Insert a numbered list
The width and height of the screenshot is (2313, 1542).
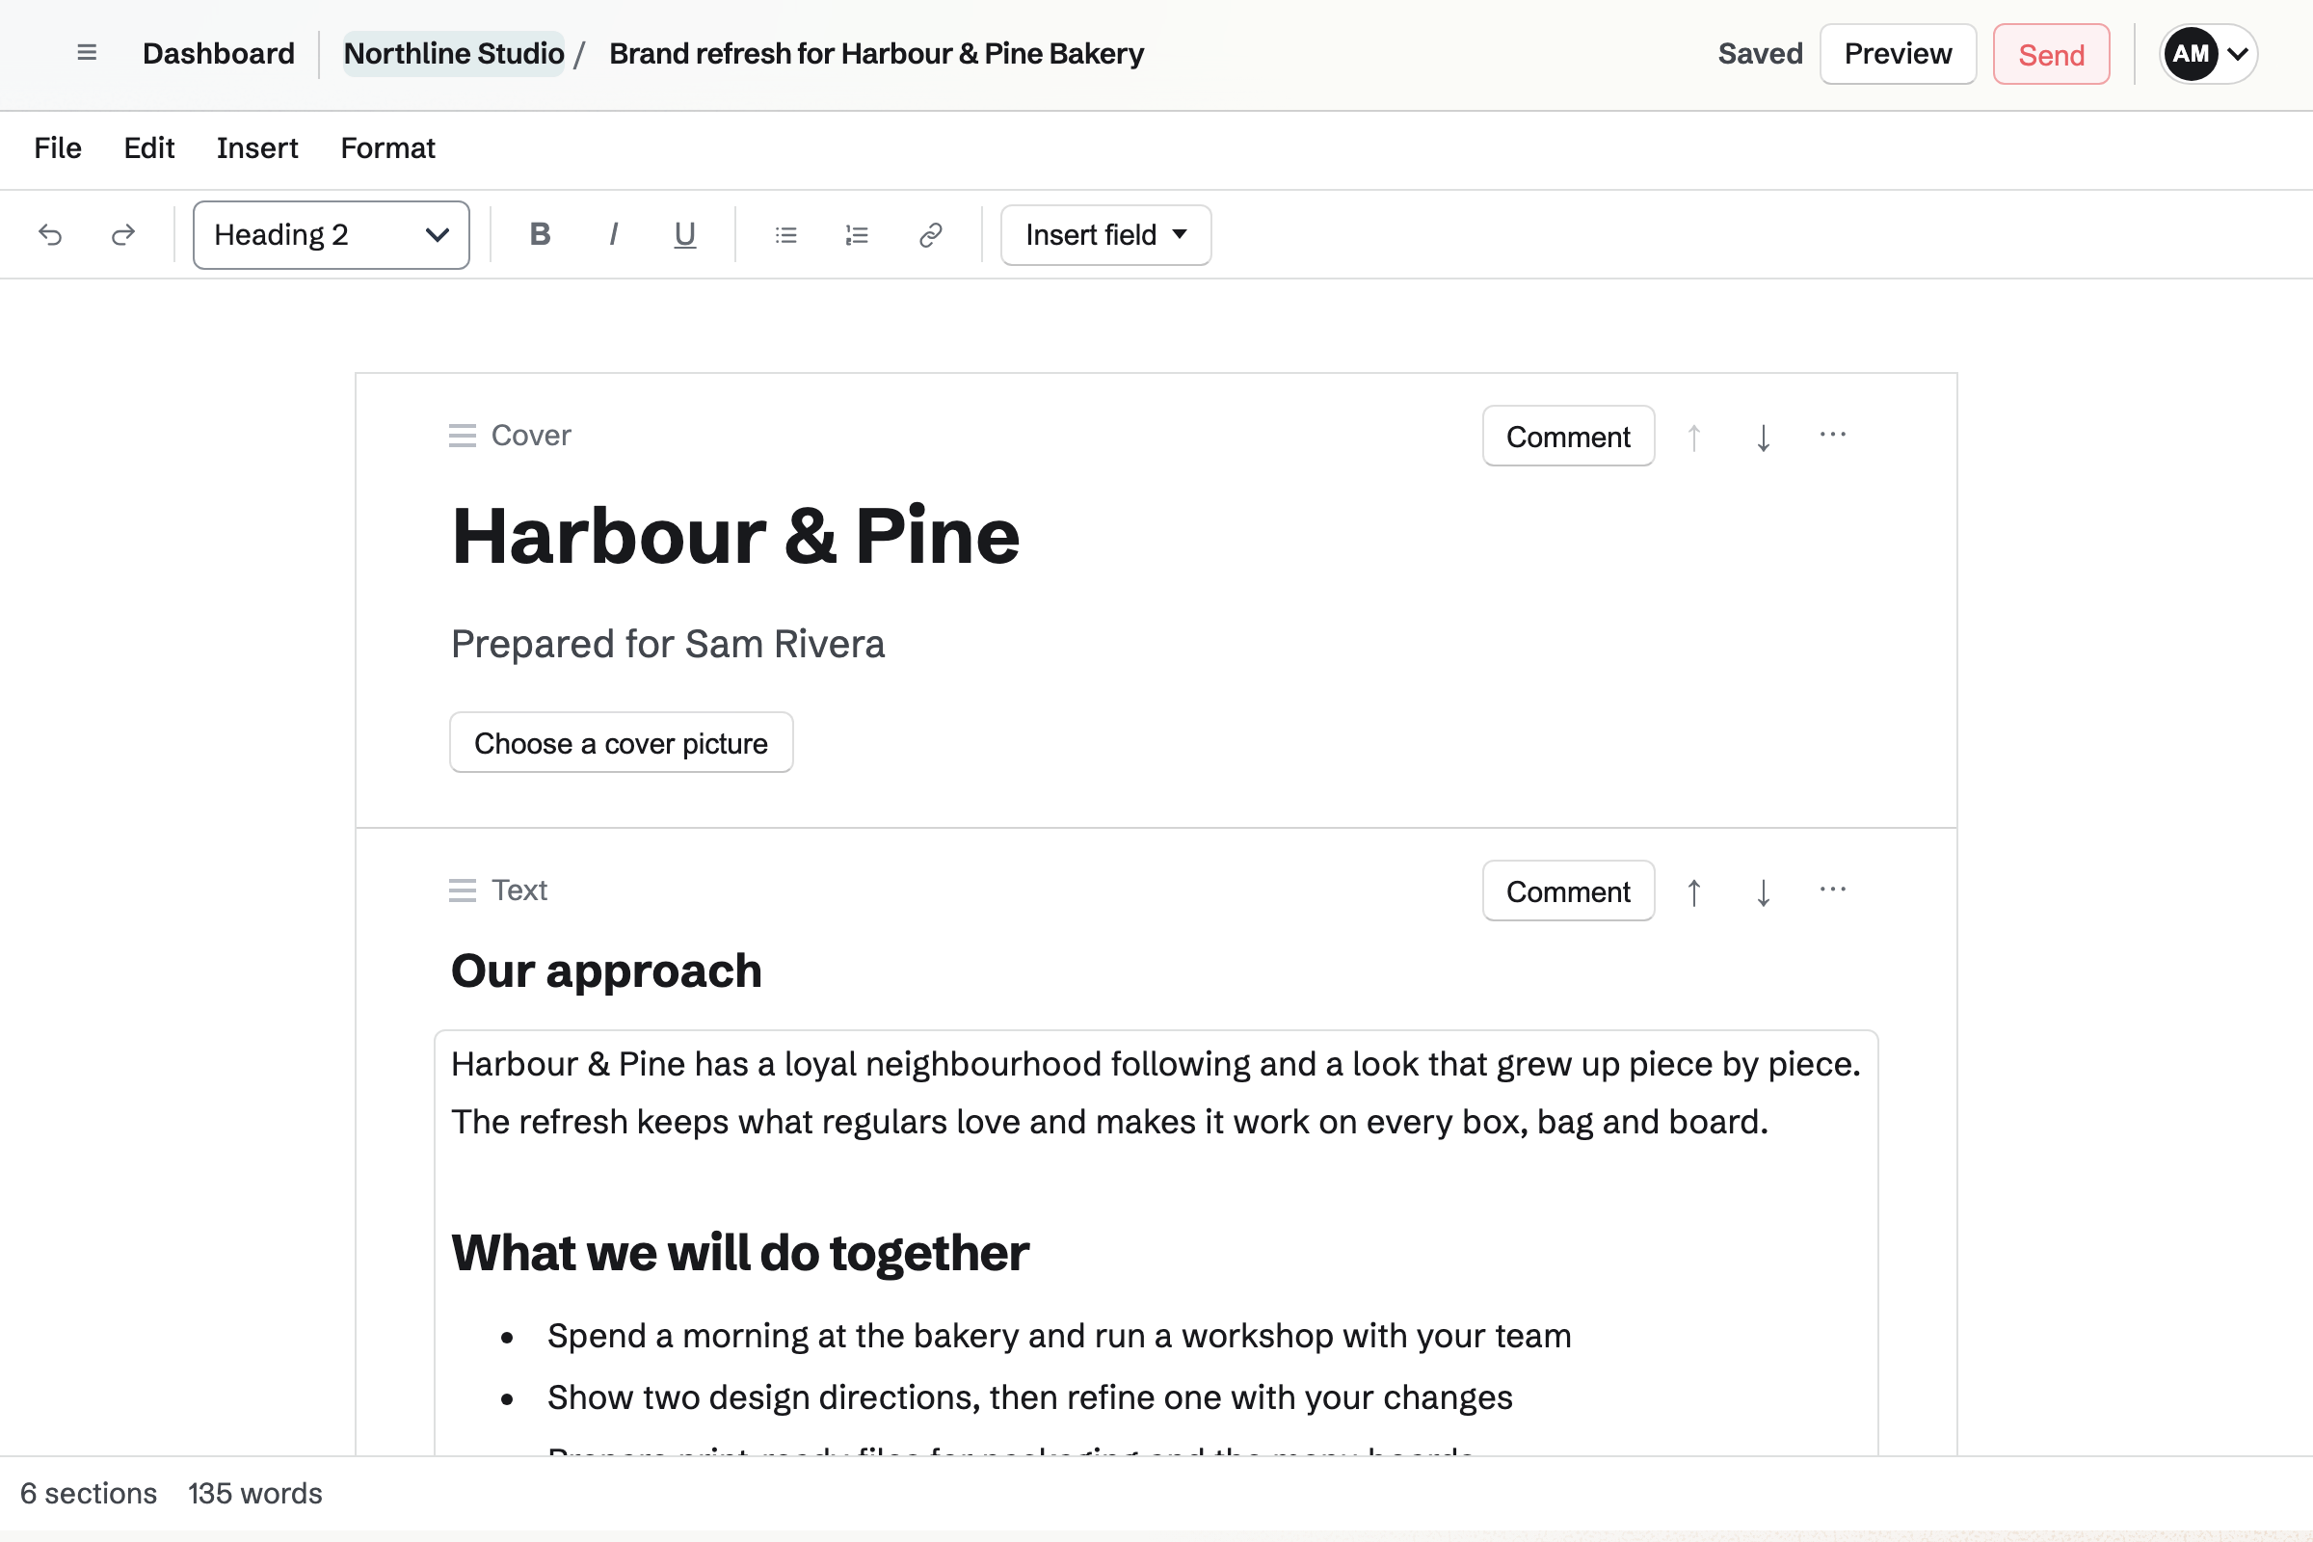(x=858, y=235)
